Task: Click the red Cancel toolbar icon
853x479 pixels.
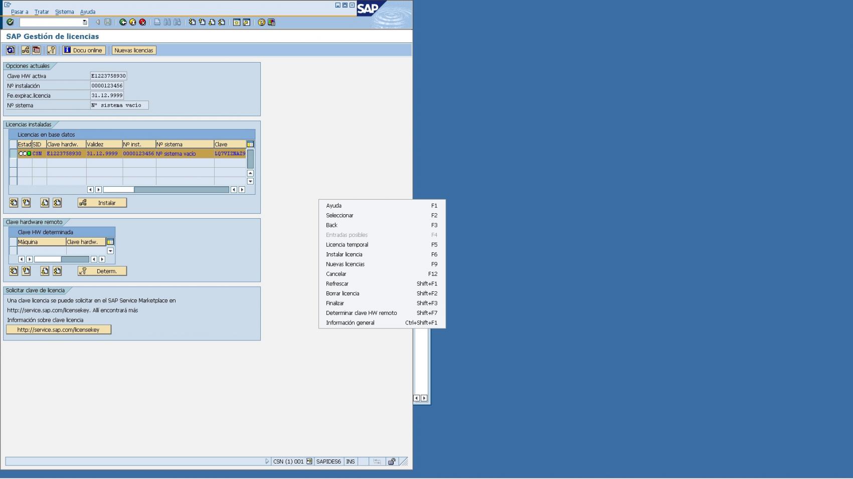Action: 142,22
